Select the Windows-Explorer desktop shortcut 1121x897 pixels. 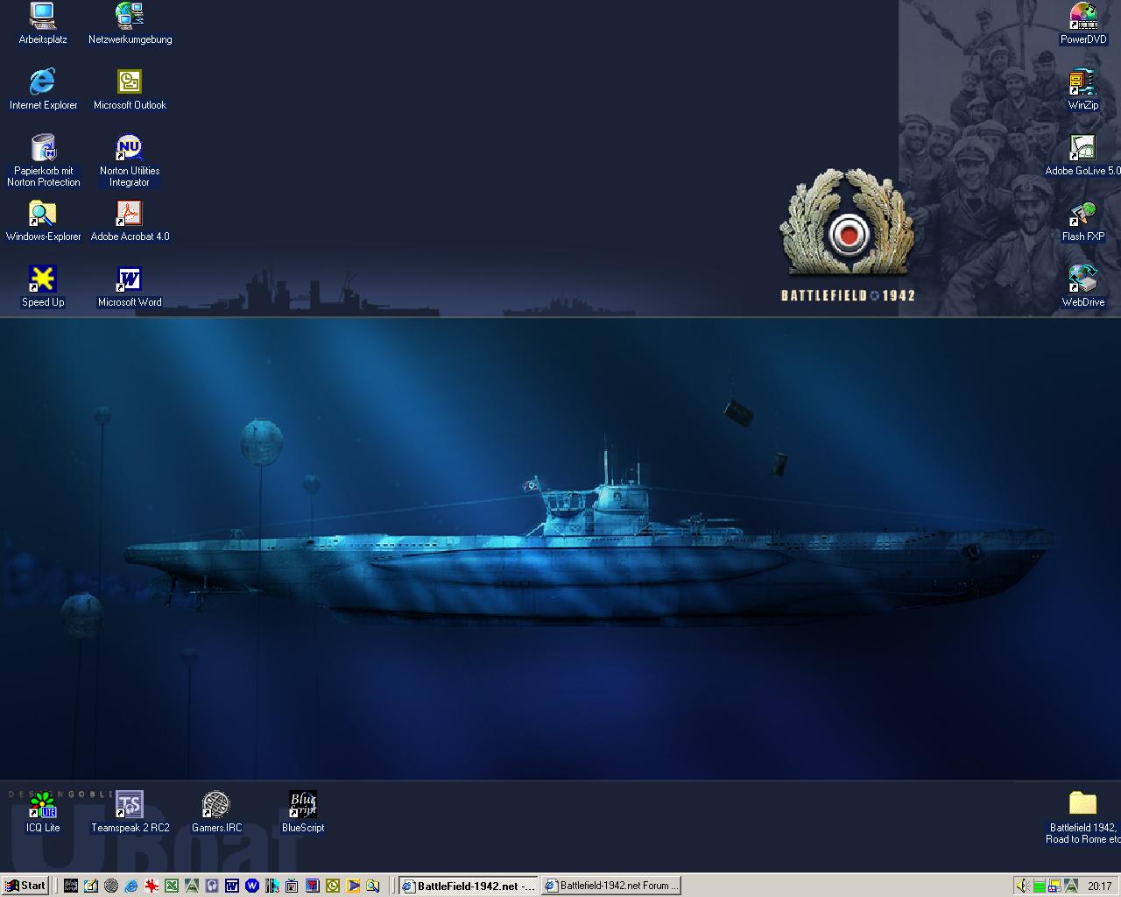43,221
